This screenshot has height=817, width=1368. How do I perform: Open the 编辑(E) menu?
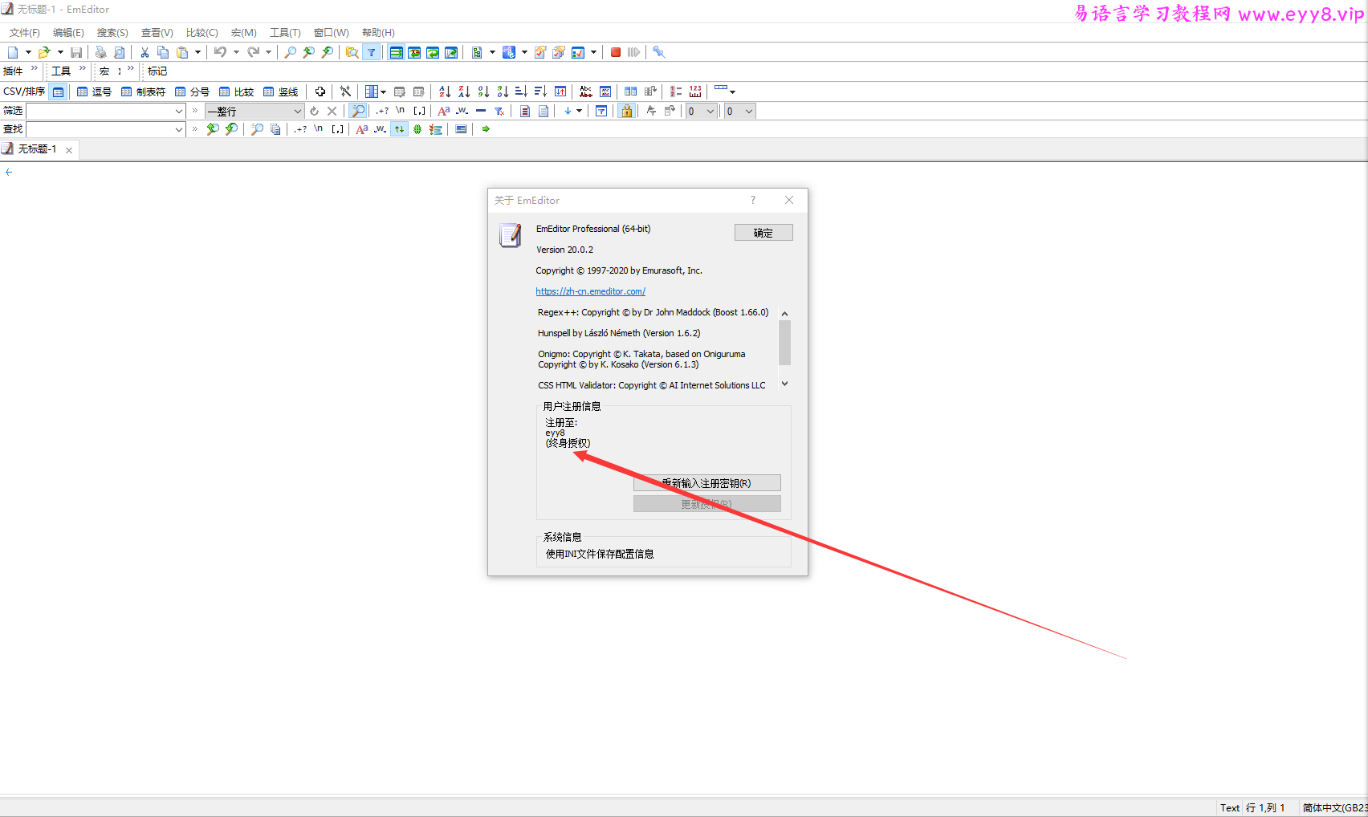(x=68, y=33)
